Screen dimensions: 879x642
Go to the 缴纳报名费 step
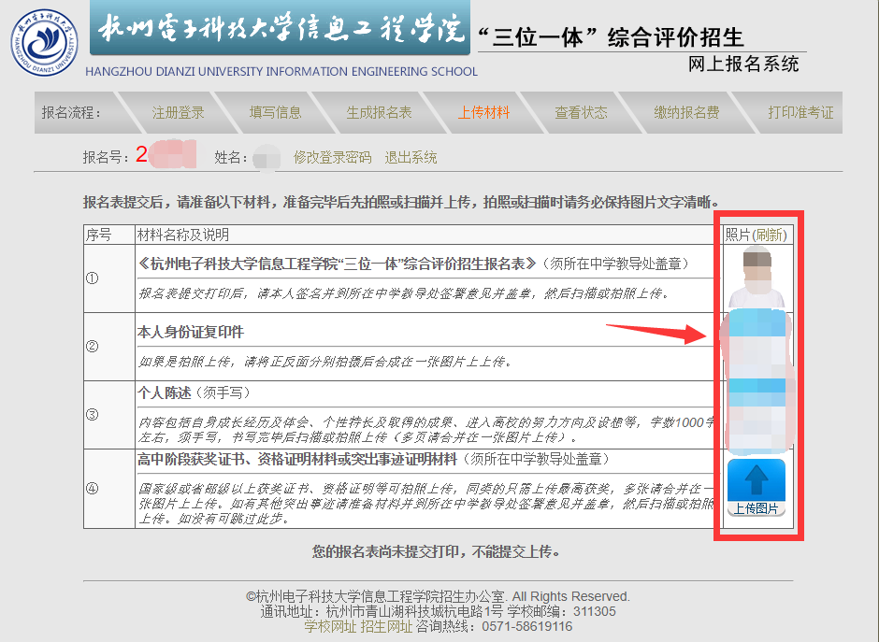[x=686, y=112]
